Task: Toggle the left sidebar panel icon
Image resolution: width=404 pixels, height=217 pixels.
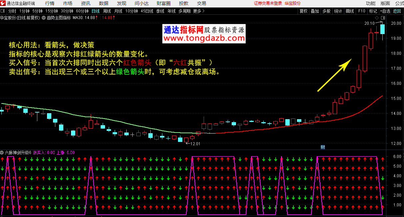Action: pyautogui.click(x=3, y=11)
